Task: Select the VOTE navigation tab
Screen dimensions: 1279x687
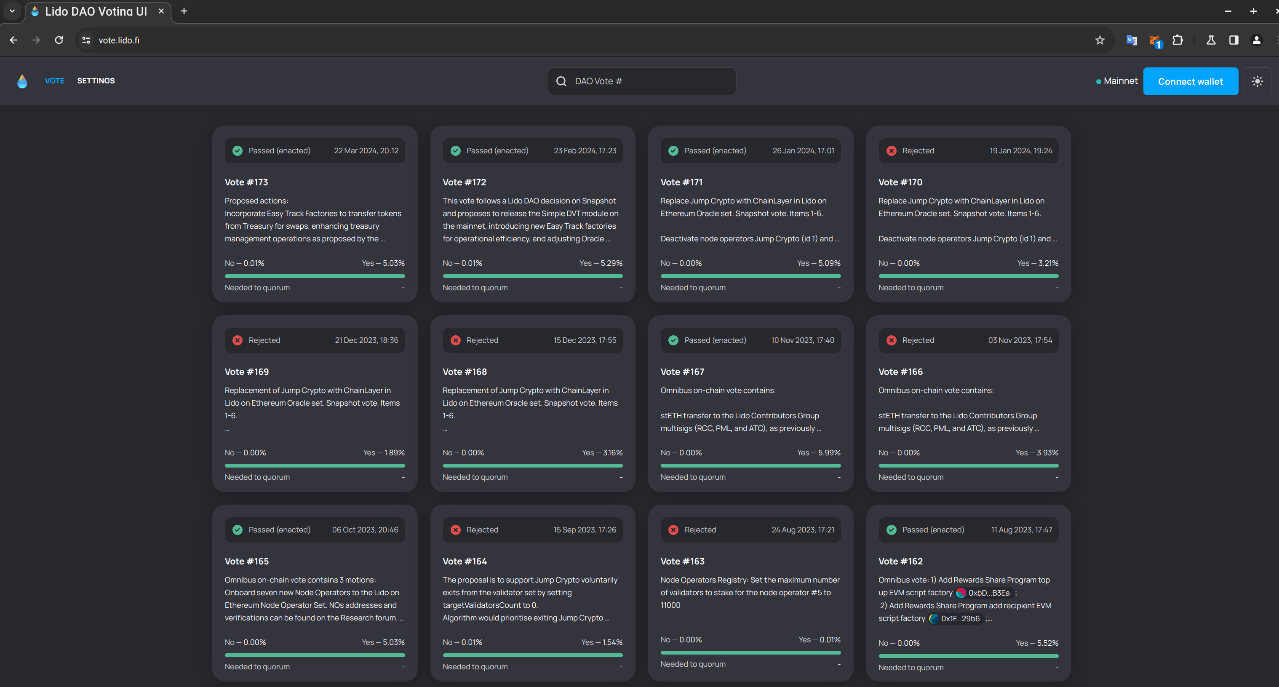Action: [55, 80]
